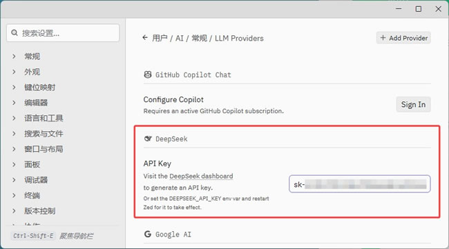Viewport: 449px width, 249px height.
Task: Expand the 键位映射 category chevron
Action: [x=14, y=87]
